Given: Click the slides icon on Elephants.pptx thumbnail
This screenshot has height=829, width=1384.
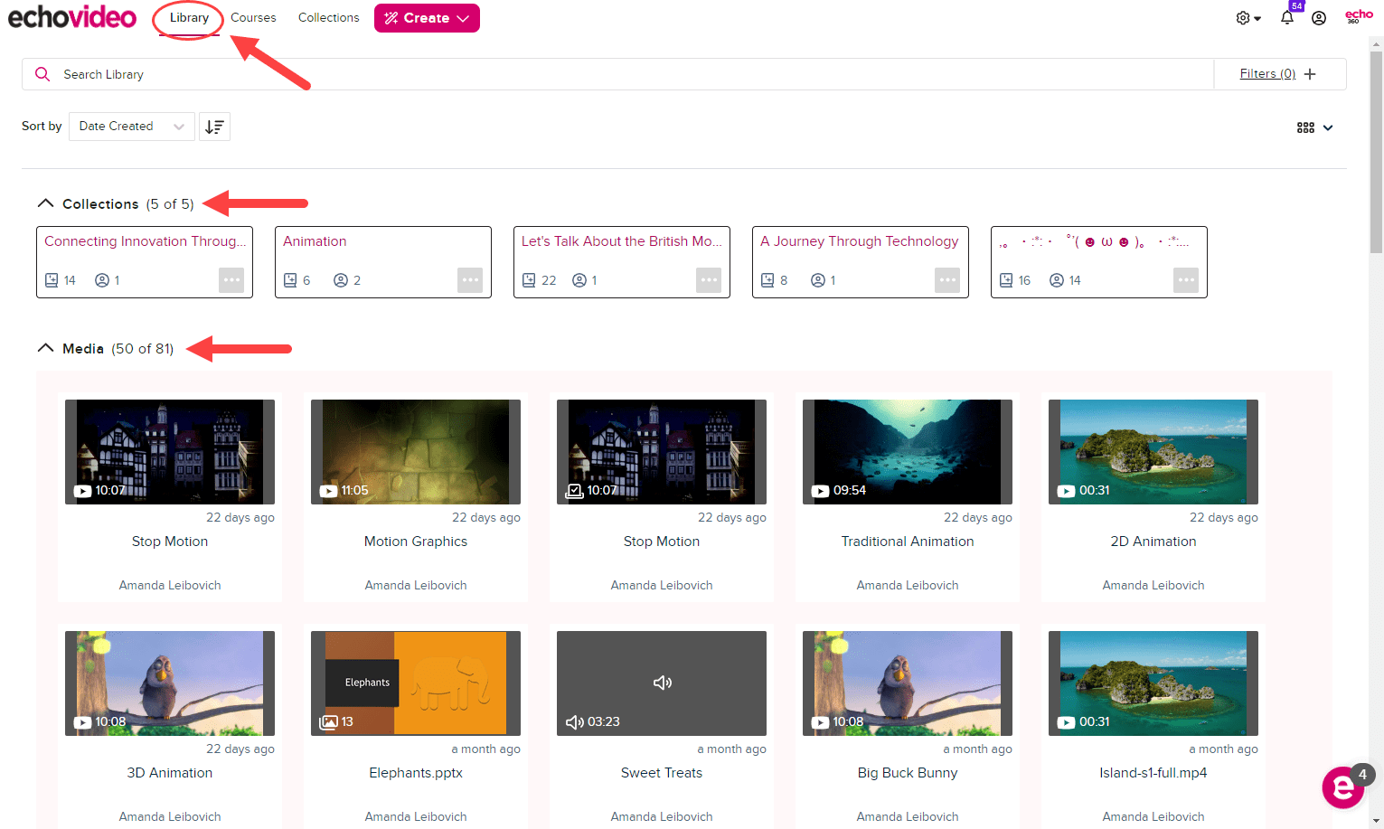Looking at the screenshot, I should tap(328, 721).
